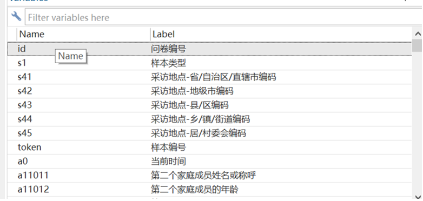
Task: Select variable s41
Action: [24, 77]
